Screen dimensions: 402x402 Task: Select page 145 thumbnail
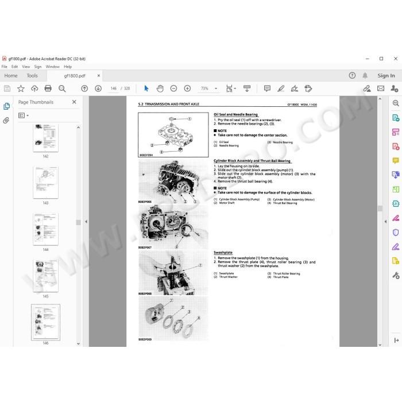tap(45, 276)
